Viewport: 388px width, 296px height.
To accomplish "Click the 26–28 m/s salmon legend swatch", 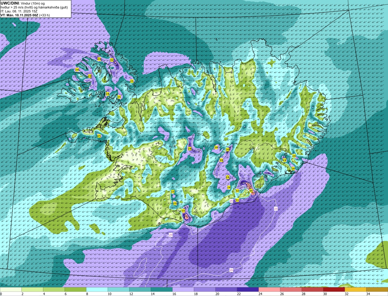I will point(291,290).
